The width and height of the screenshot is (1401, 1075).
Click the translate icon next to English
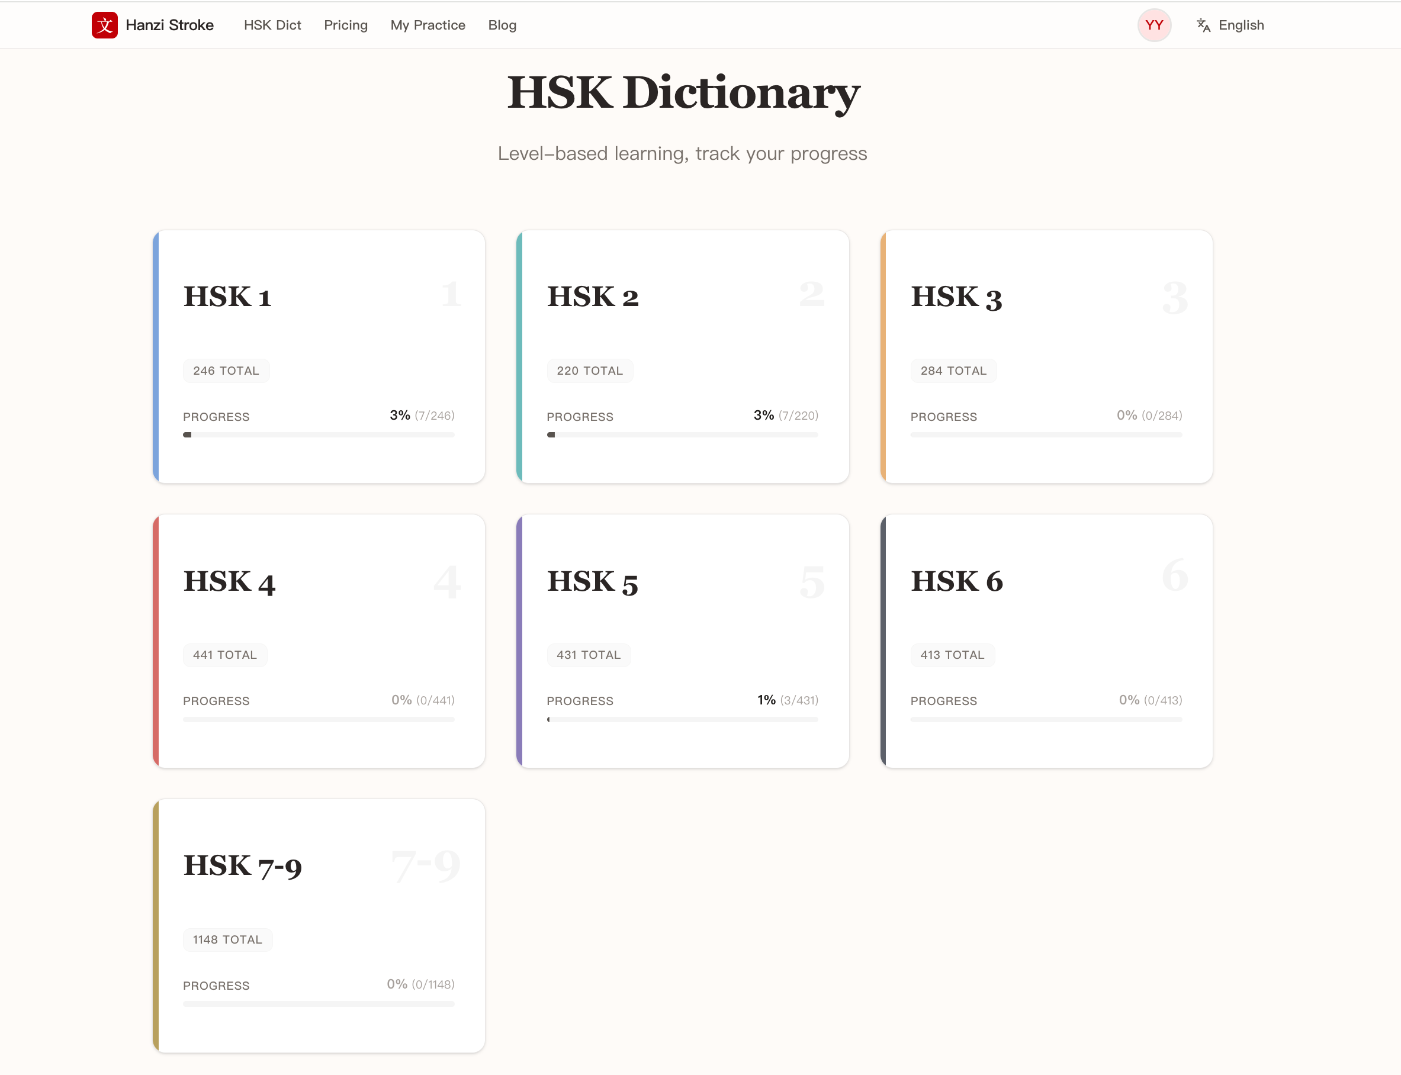[x=1203, y=25]
